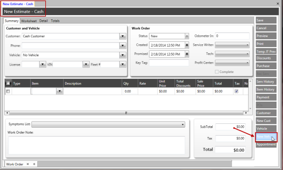Click the New Cust button
This screenshot has width=283, height=170.
266,121
